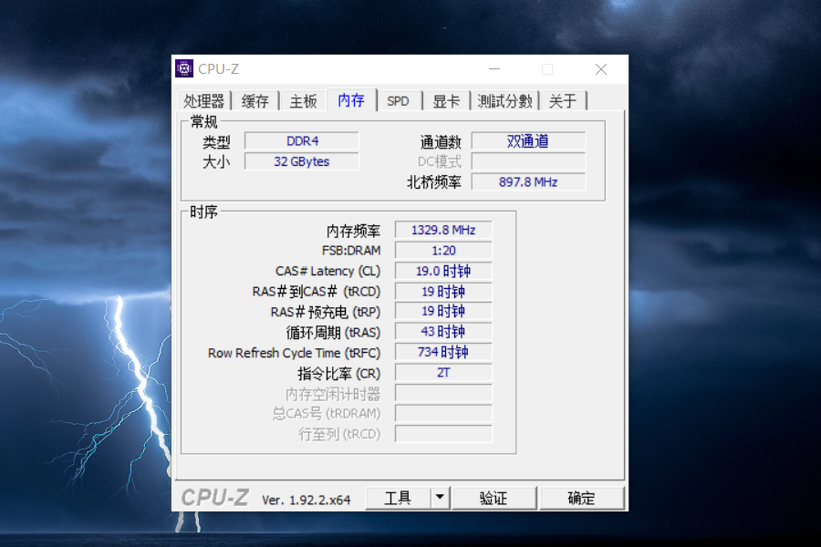Click the tRFC 734 时钟 value
Image resolution: width=821 pixels, height=547 pixels.
click(x=443, y=352)
